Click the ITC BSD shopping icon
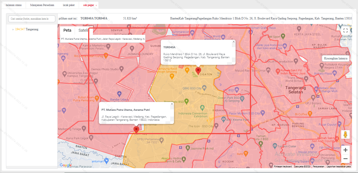358x173 pixels. pos(237,90)
